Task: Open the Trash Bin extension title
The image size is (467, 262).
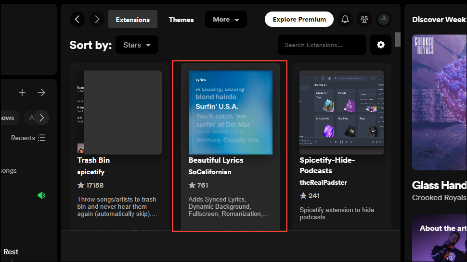Action: [94, 160]
